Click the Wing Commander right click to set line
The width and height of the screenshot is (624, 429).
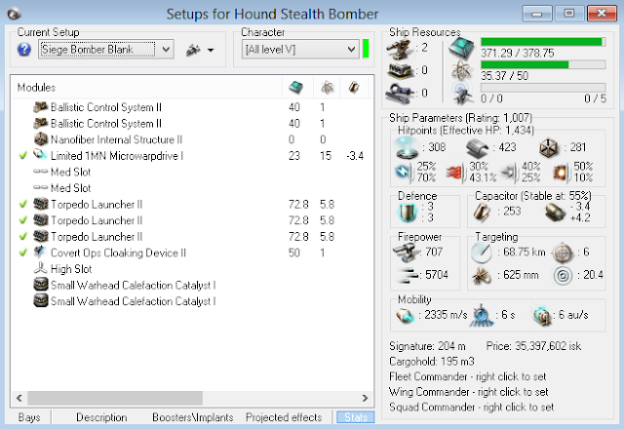(468, 392)
